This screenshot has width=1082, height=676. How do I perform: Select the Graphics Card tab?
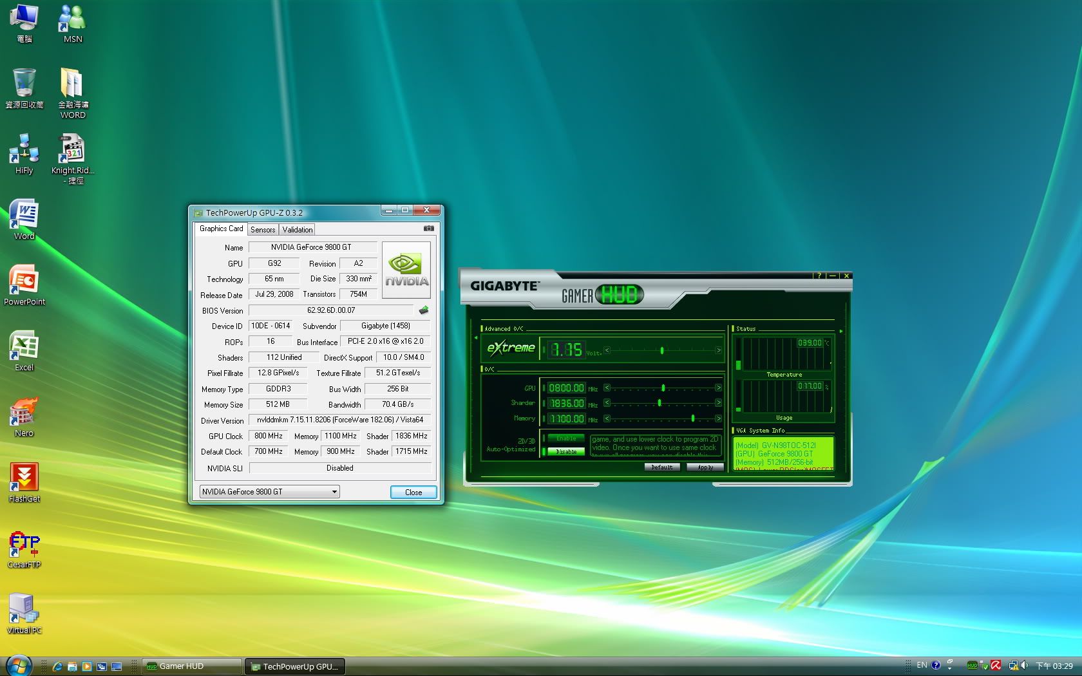click(221, 229)
